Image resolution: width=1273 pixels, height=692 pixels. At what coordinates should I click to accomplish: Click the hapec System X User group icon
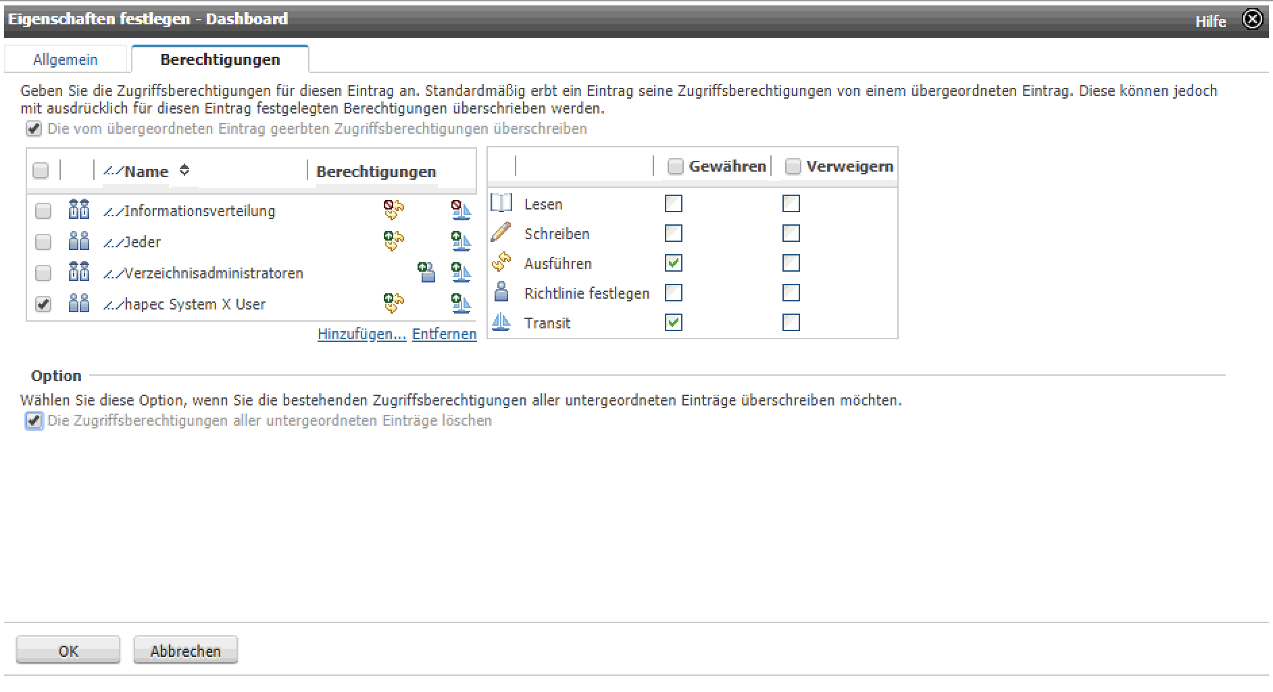[79, 303]
